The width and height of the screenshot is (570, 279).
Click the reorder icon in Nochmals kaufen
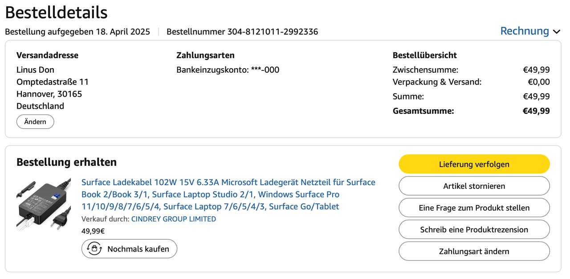pos(94,249)
